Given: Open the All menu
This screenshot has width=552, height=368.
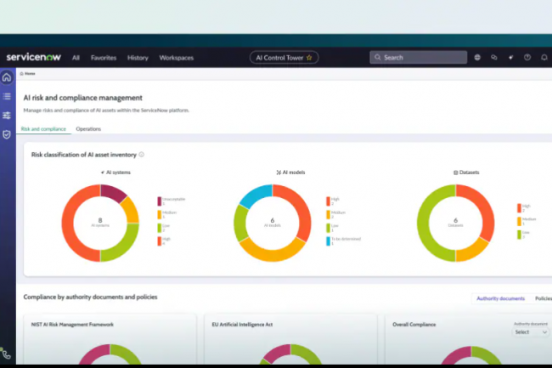Looking at the screenshot, I should [x=76, y=58].
